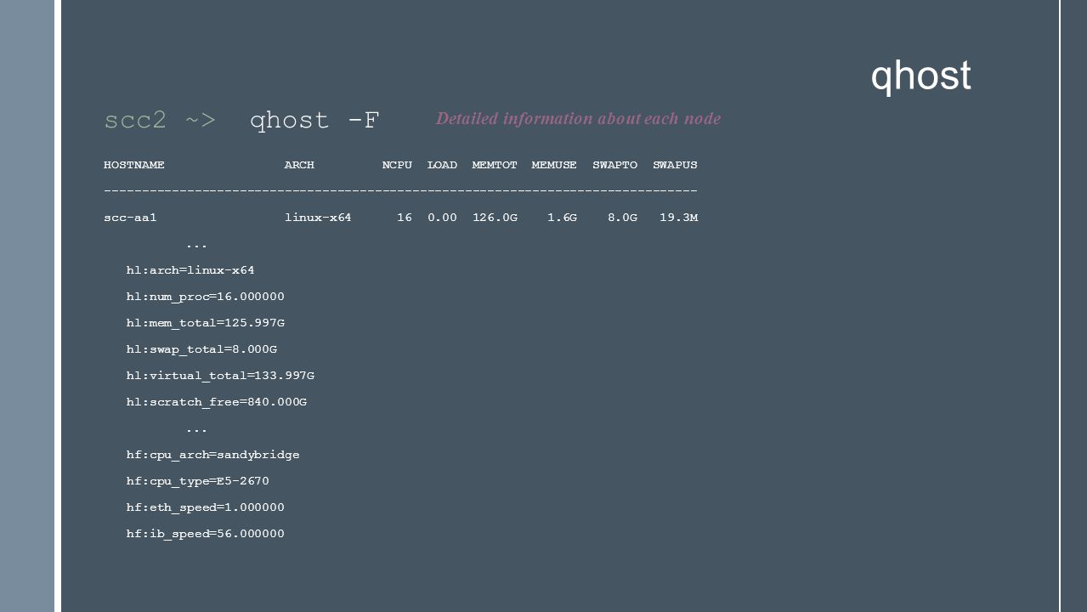Click the MEMTOT column header

(495, 165)
